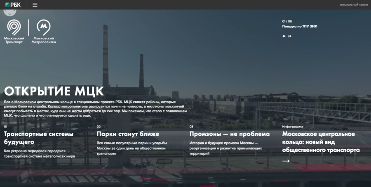Open 'Промзоны — не проблема' section

(230, 134)
